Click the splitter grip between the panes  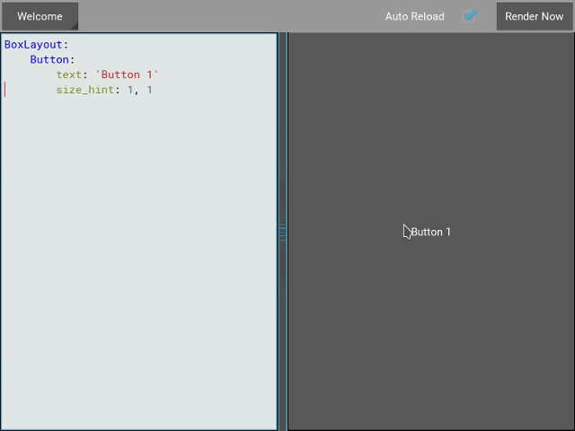point(282,232)
